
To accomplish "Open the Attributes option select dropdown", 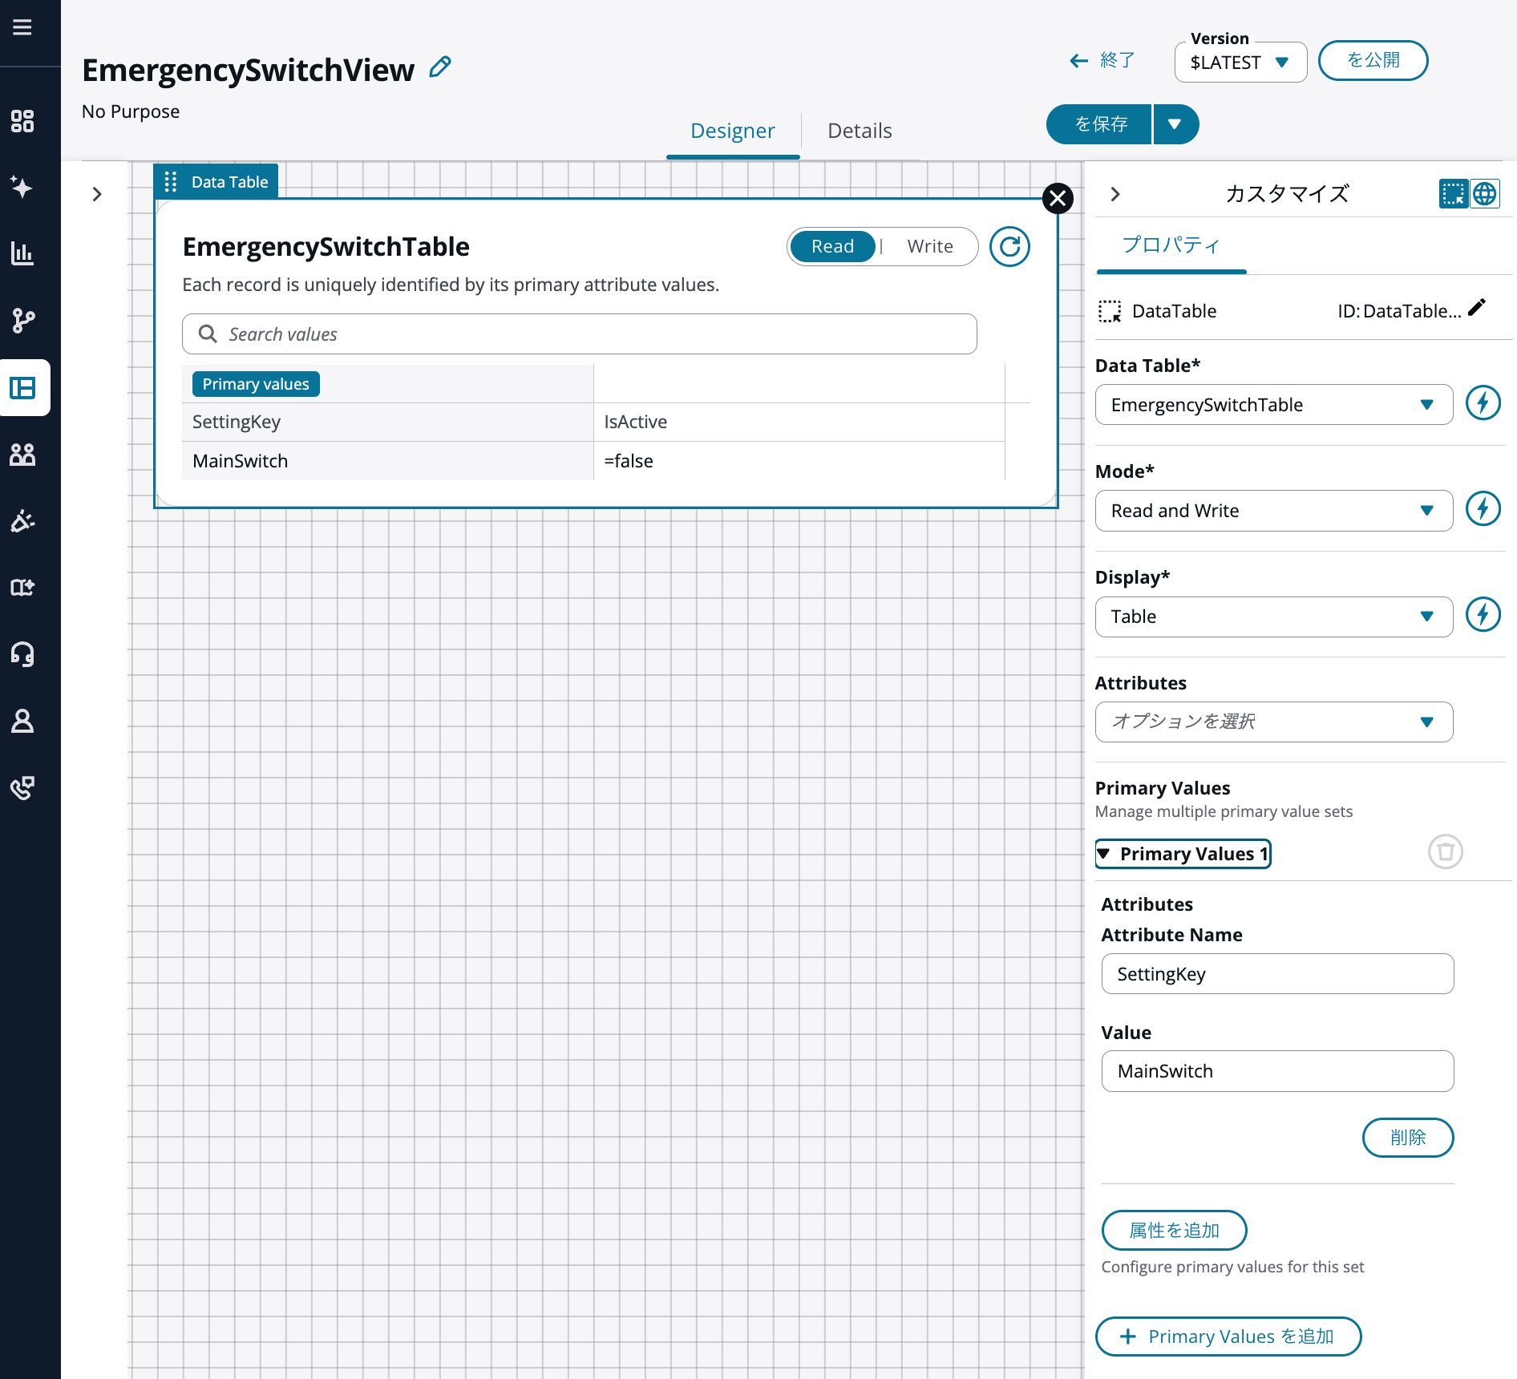I will coord(1274,722).
